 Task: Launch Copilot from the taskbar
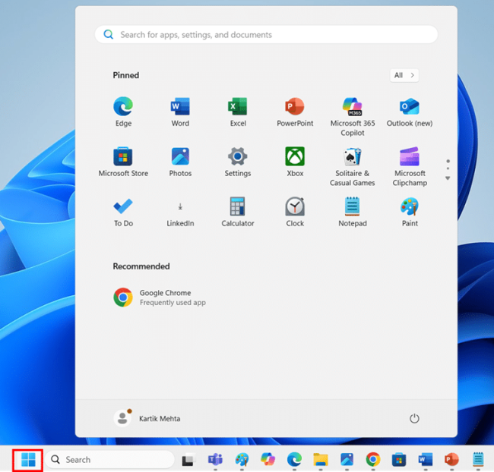(268, 460)
